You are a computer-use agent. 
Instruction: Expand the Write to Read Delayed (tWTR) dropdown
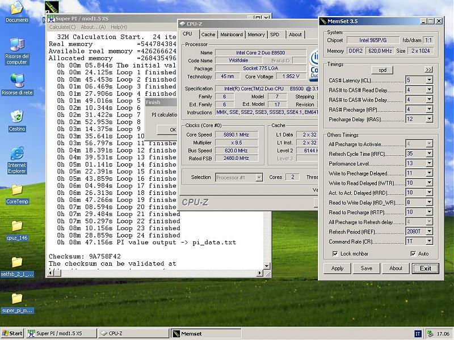pyautogui.click(x=430, y=182)
